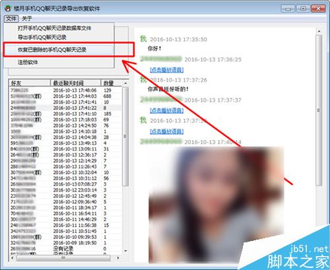The image size is (330, 270).
Task: Play voice message link under 17:37:37
Action: coord(167,110)
